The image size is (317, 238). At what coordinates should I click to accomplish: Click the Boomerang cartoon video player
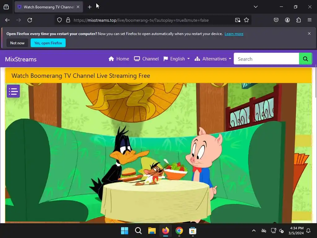[158, 153]
